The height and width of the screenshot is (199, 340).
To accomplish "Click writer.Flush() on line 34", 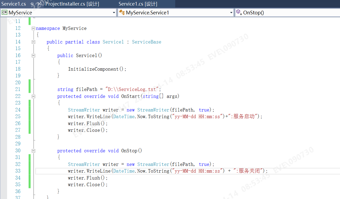I will tap(88, 178).
